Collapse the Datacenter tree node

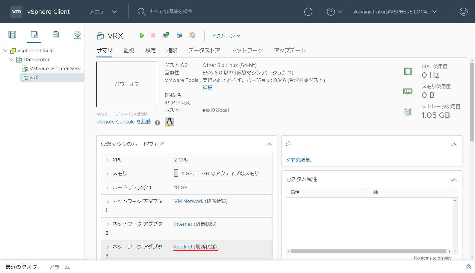(11, 60)
